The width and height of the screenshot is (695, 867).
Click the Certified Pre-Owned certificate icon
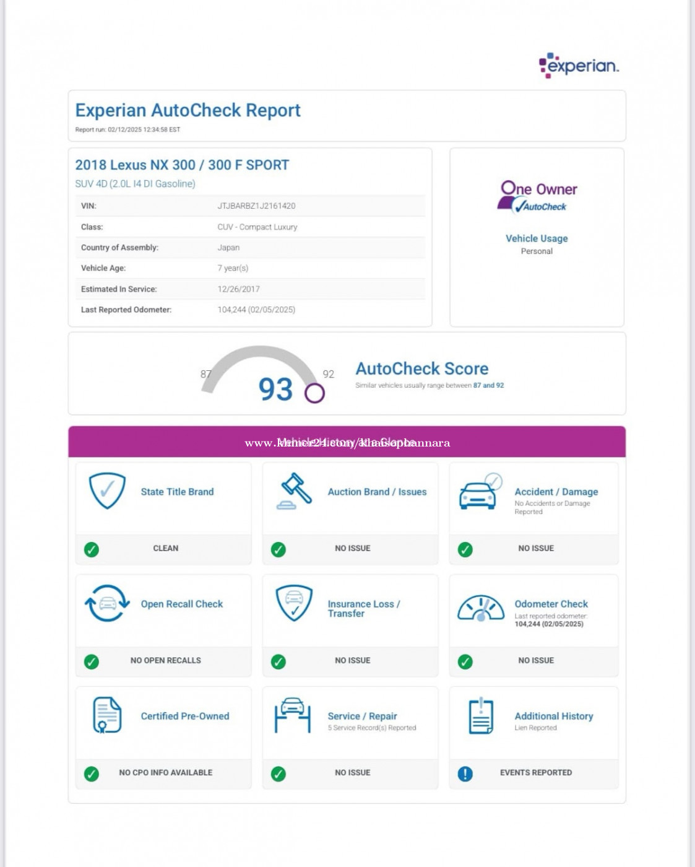point(106,715)
